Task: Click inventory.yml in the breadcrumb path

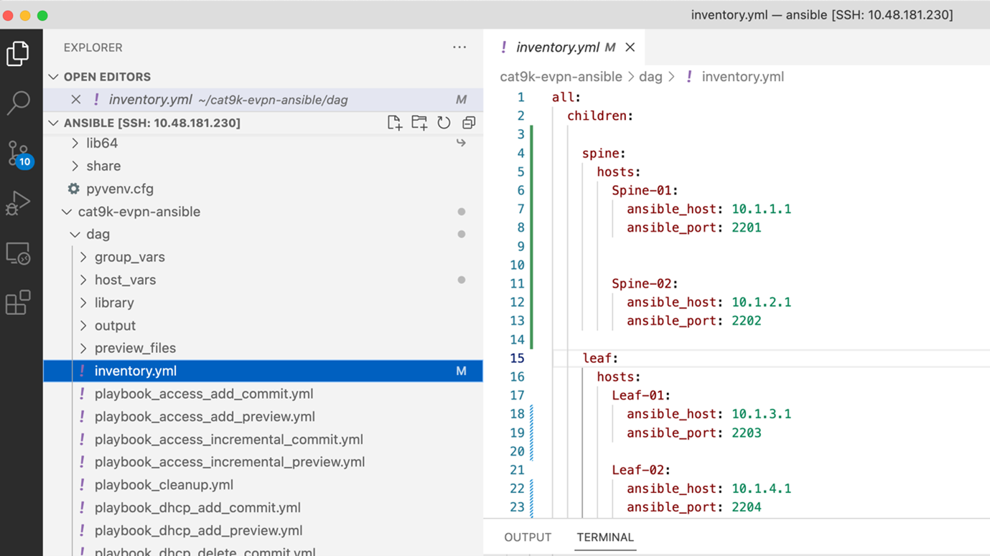Action: click(x=742, y=77)
